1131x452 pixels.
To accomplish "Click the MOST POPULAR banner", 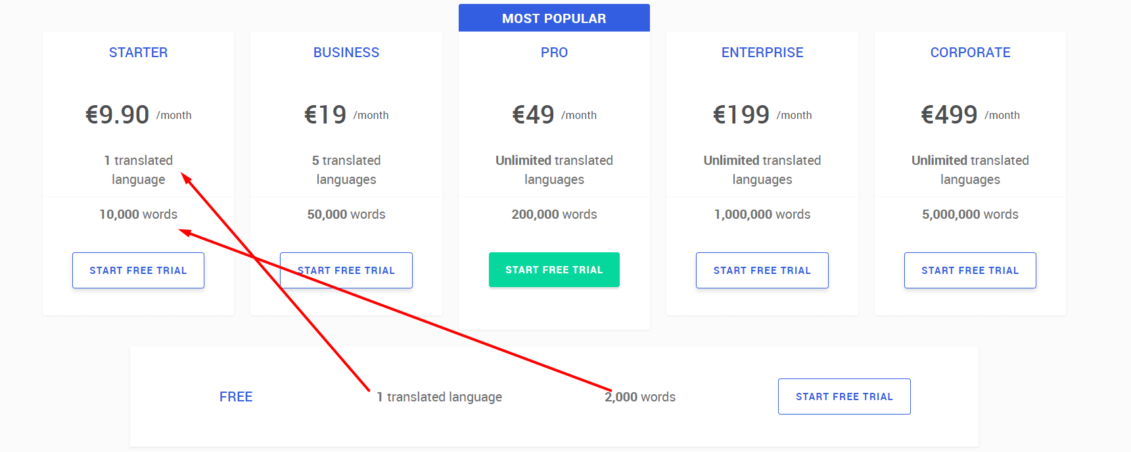I will coord(554,18).
